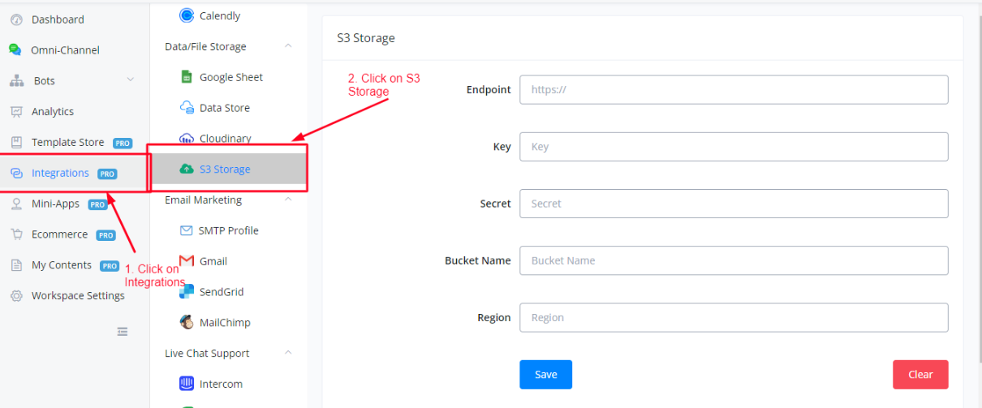Open the Analytics menu item
Screen dimensions: 982x408
pyautogui.click(x=52, y=111)
